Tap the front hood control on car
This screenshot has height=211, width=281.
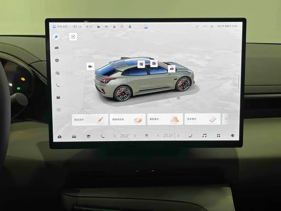pos(172,69)
